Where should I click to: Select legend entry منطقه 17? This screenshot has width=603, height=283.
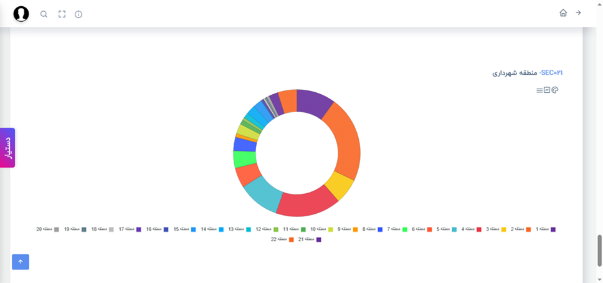(130, 229)
